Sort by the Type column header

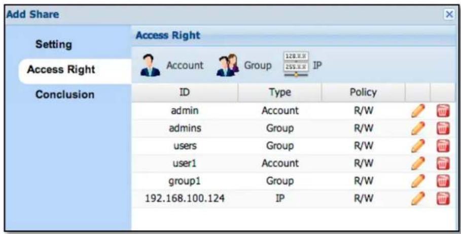[280, 93]
